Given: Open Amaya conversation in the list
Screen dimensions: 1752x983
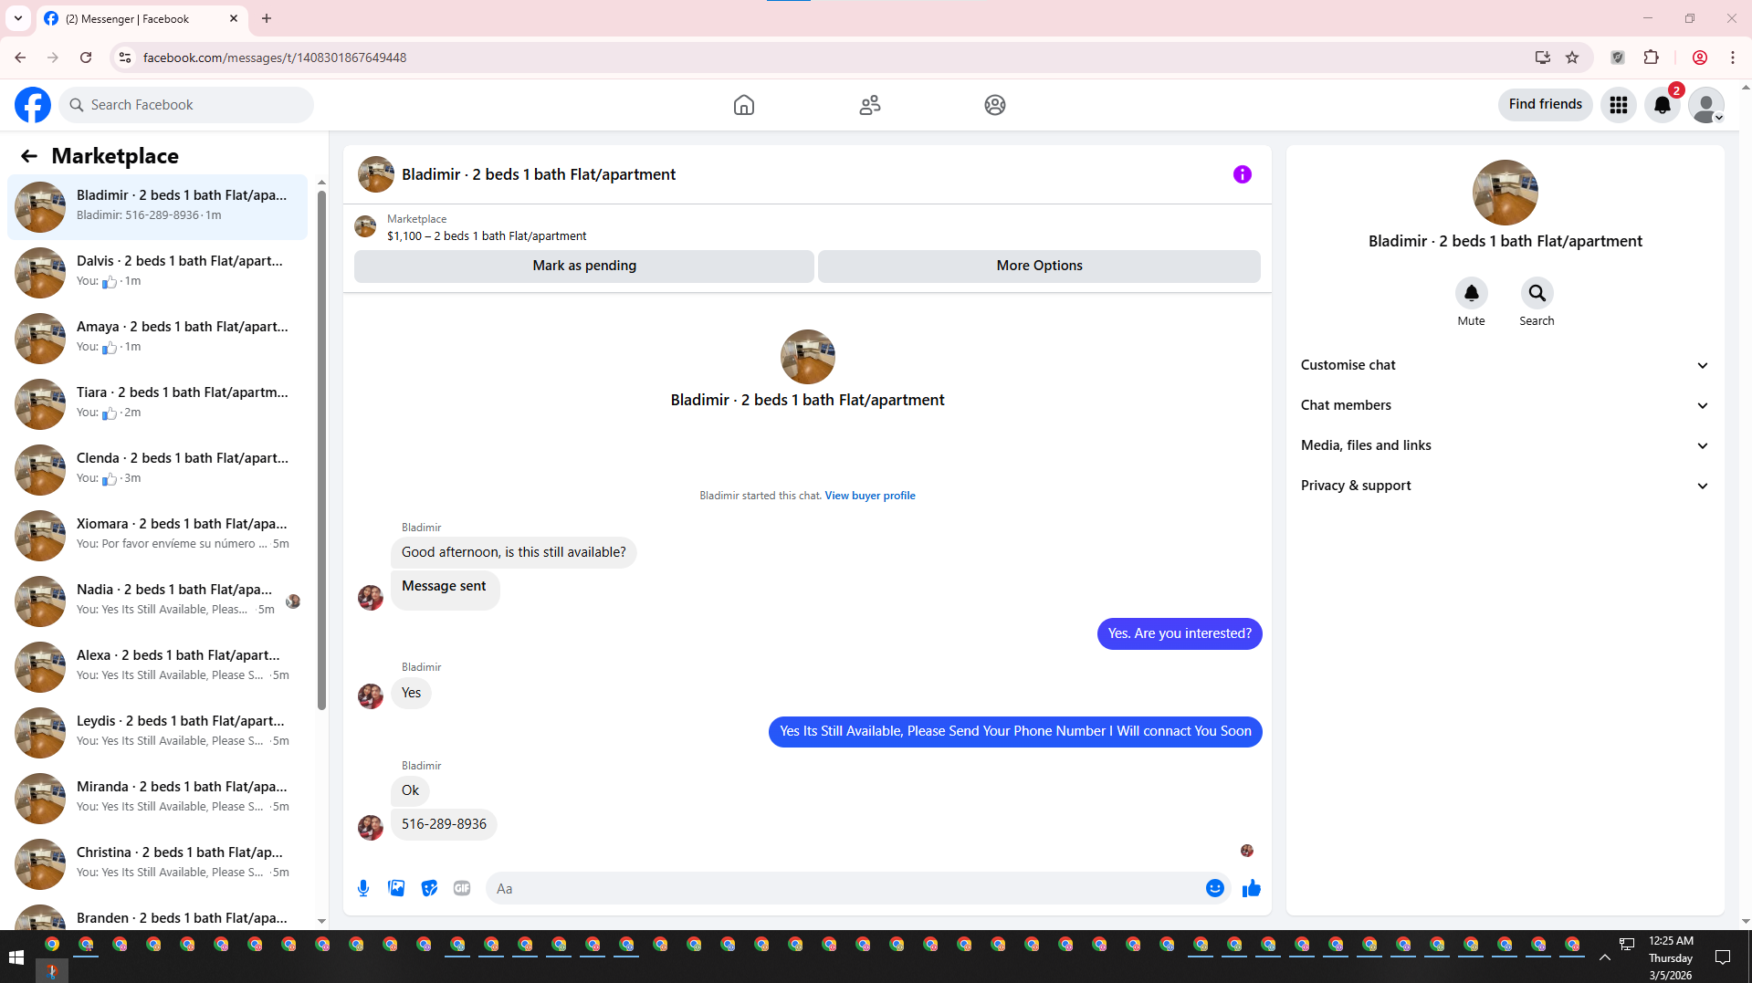Looking at the screenshot, I should click(x=157, y=338).
